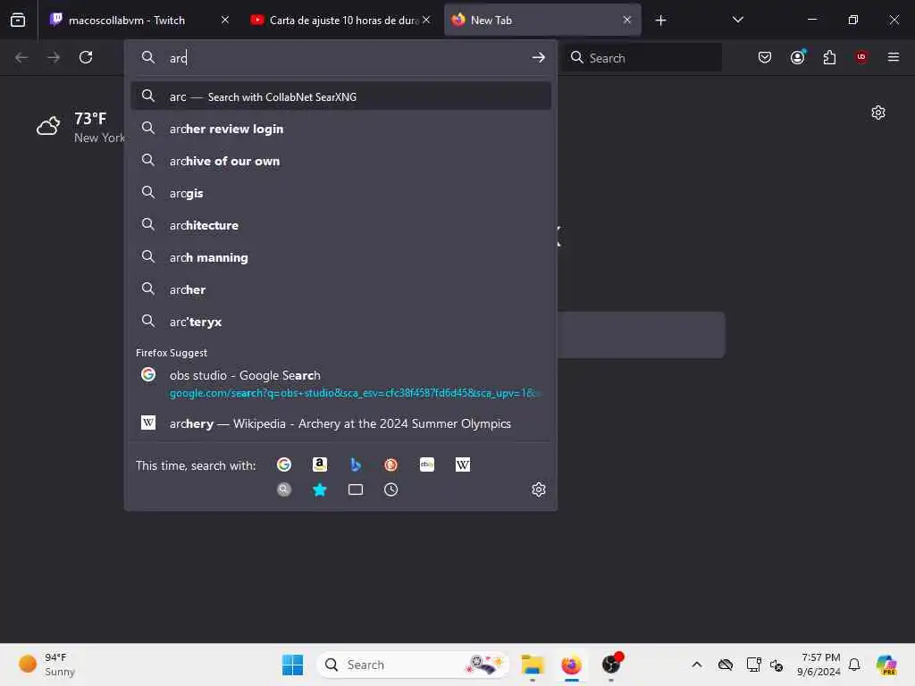The image size is (915, 686).
Task: Click the toolbar Search box
Action: tap(642, 57)
